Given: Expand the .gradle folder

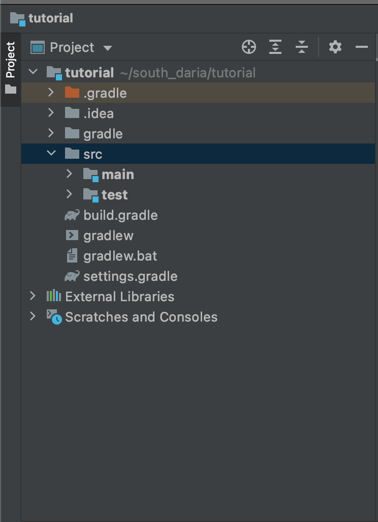Looking at the screenshot, I should (51, 93).
